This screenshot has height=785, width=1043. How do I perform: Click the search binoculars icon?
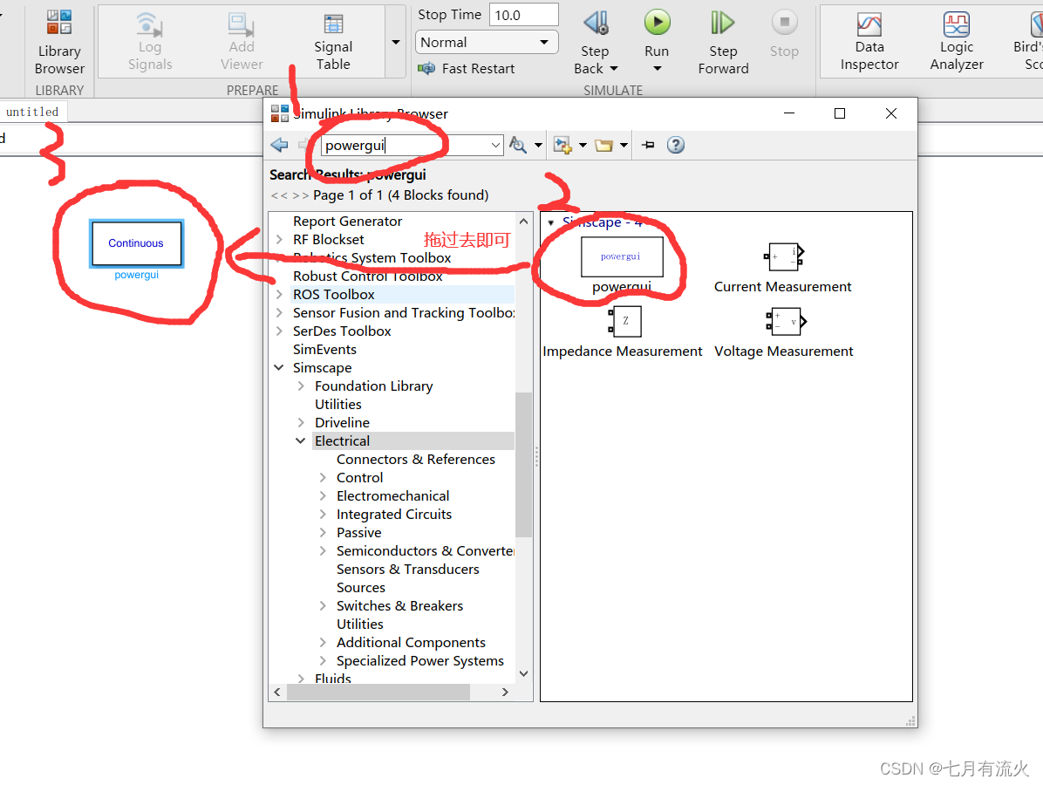[517, 145]
